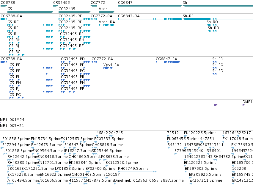Open EST LP01858.5prime
The height and width of the screenshot is (185, 253).
click(x=15, y=139)
